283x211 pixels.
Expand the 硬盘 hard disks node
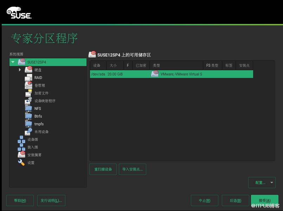[20, 70]
